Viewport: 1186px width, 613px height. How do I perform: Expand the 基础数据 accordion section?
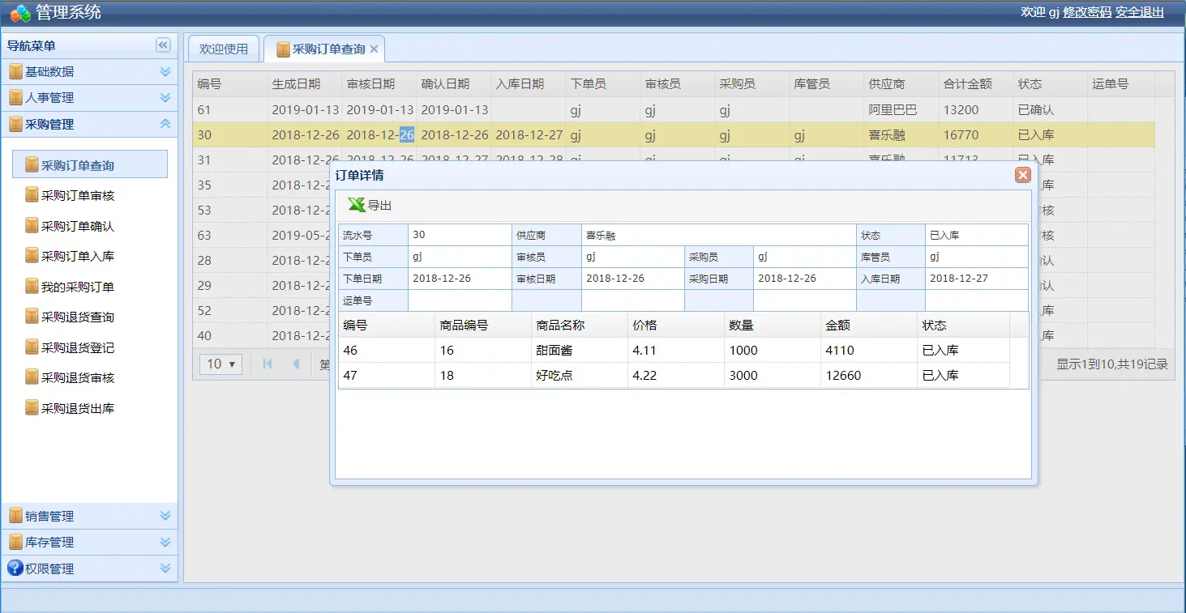coord(165,71)
